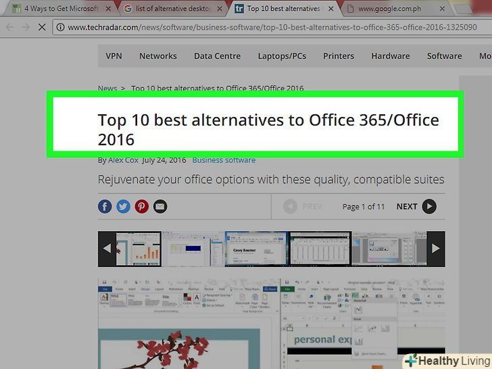Open the Printers nav section
The image size is (492, 369).
click(x=339, y=56)
